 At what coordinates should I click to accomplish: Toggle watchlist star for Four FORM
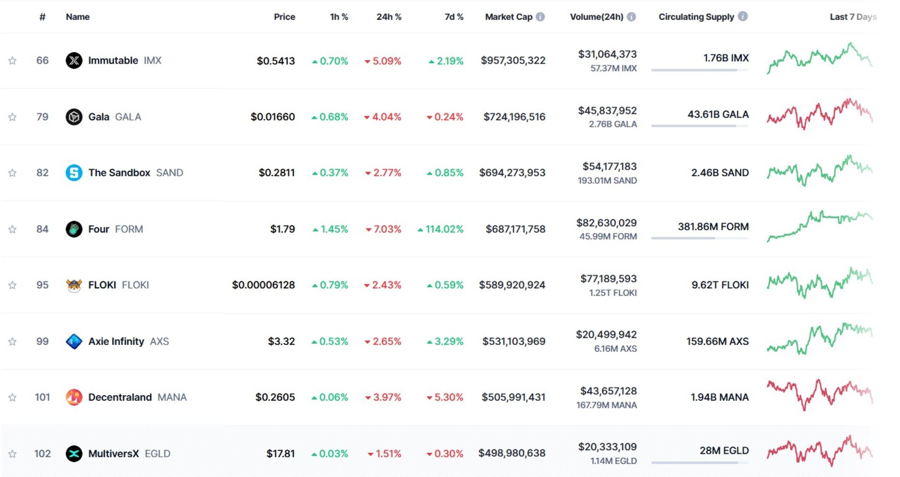13,229
